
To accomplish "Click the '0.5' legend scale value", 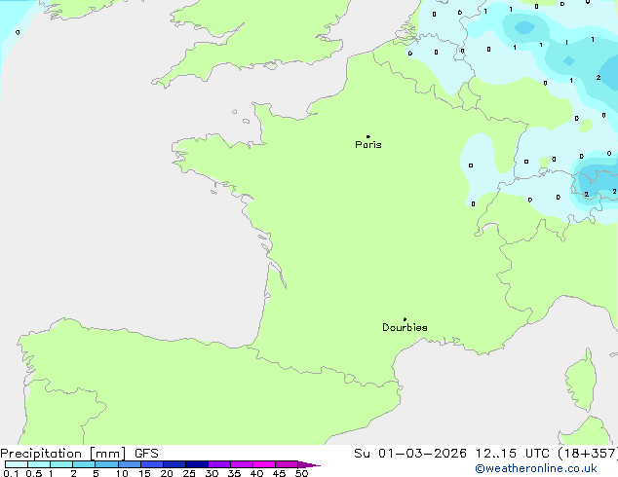I will coord(33,473).
